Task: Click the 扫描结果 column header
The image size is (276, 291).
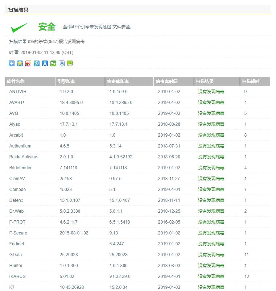Action: click(x=217, y=82)
